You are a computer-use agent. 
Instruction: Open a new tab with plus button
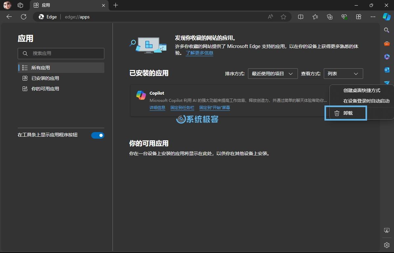[x=115, y=5]
